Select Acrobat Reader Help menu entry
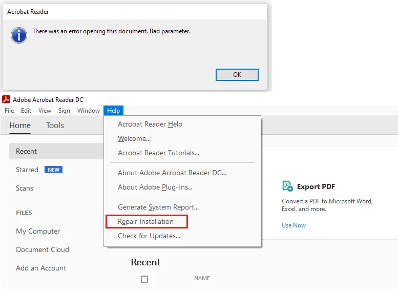The image size is (398, 292). (x=182, y=124)
